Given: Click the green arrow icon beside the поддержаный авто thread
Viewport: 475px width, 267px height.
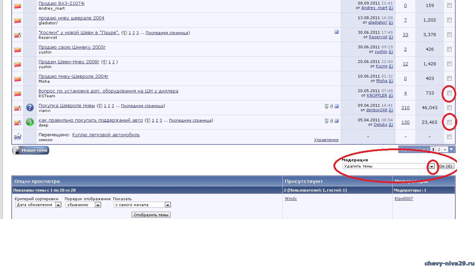Looking at the screenshot, I should pyautogui.click(x=30, y=122).
